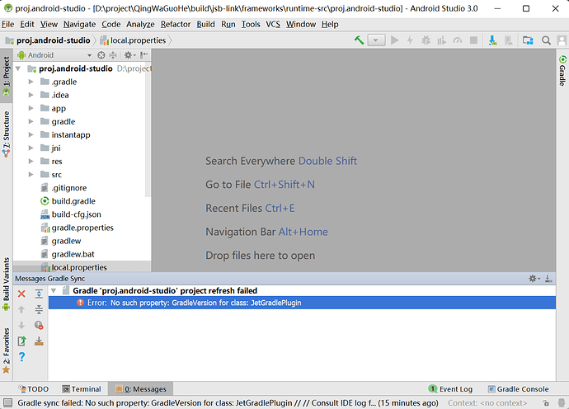Click the Apply Changes lightning icon
Viewport: 569px width, 409px height.
[410, 40]
